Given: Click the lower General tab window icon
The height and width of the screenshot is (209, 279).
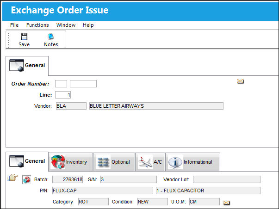Looking at the screenshot, I should coord(17,161).
